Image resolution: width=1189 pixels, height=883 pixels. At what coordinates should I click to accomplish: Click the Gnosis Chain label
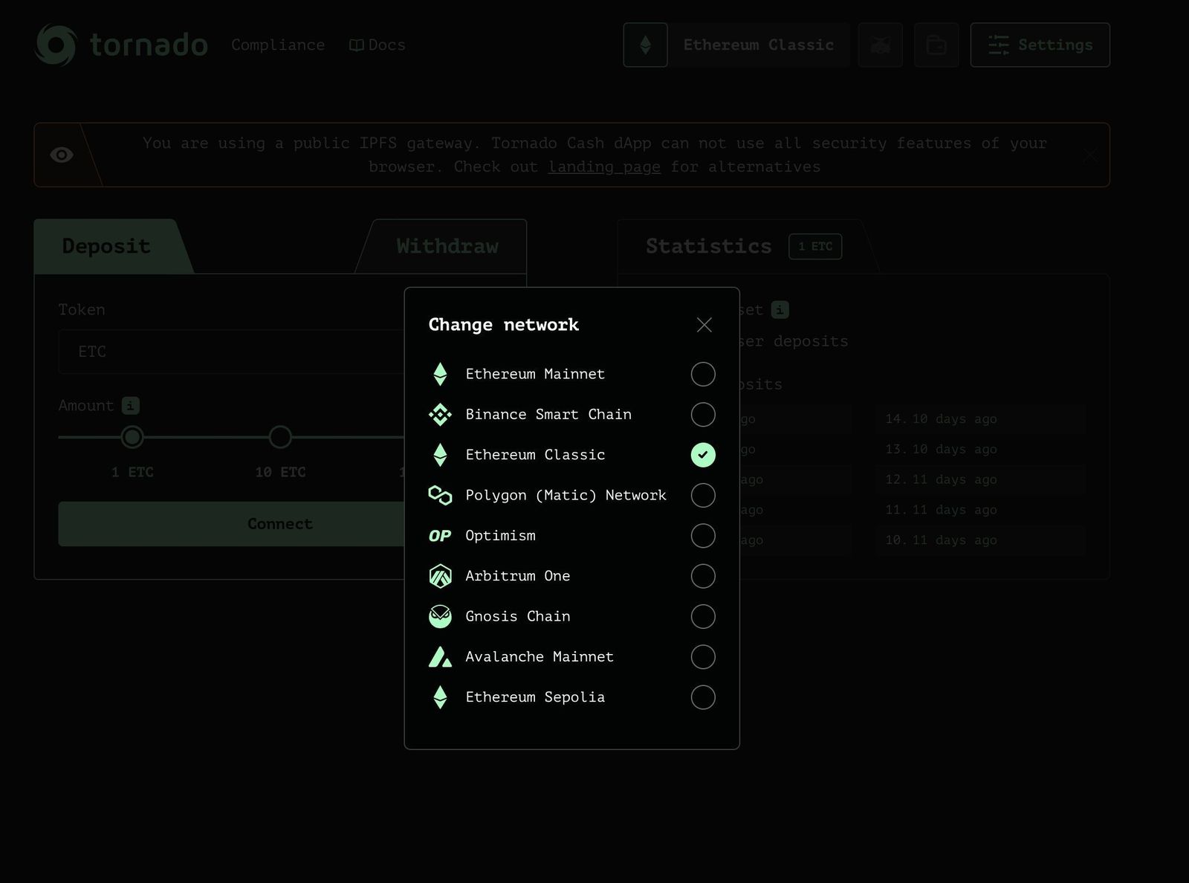pos(517,616)
